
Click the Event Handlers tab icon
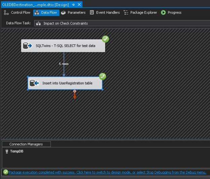click(92, 12)
